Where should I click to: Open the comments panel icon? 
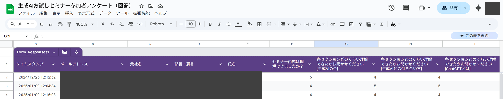(x=406, y=8)
